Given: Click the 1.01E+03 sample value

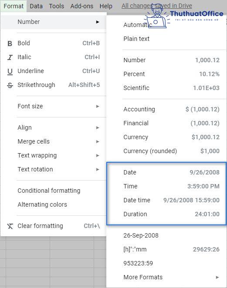Looking at the screenshot, I should (206, 88).
